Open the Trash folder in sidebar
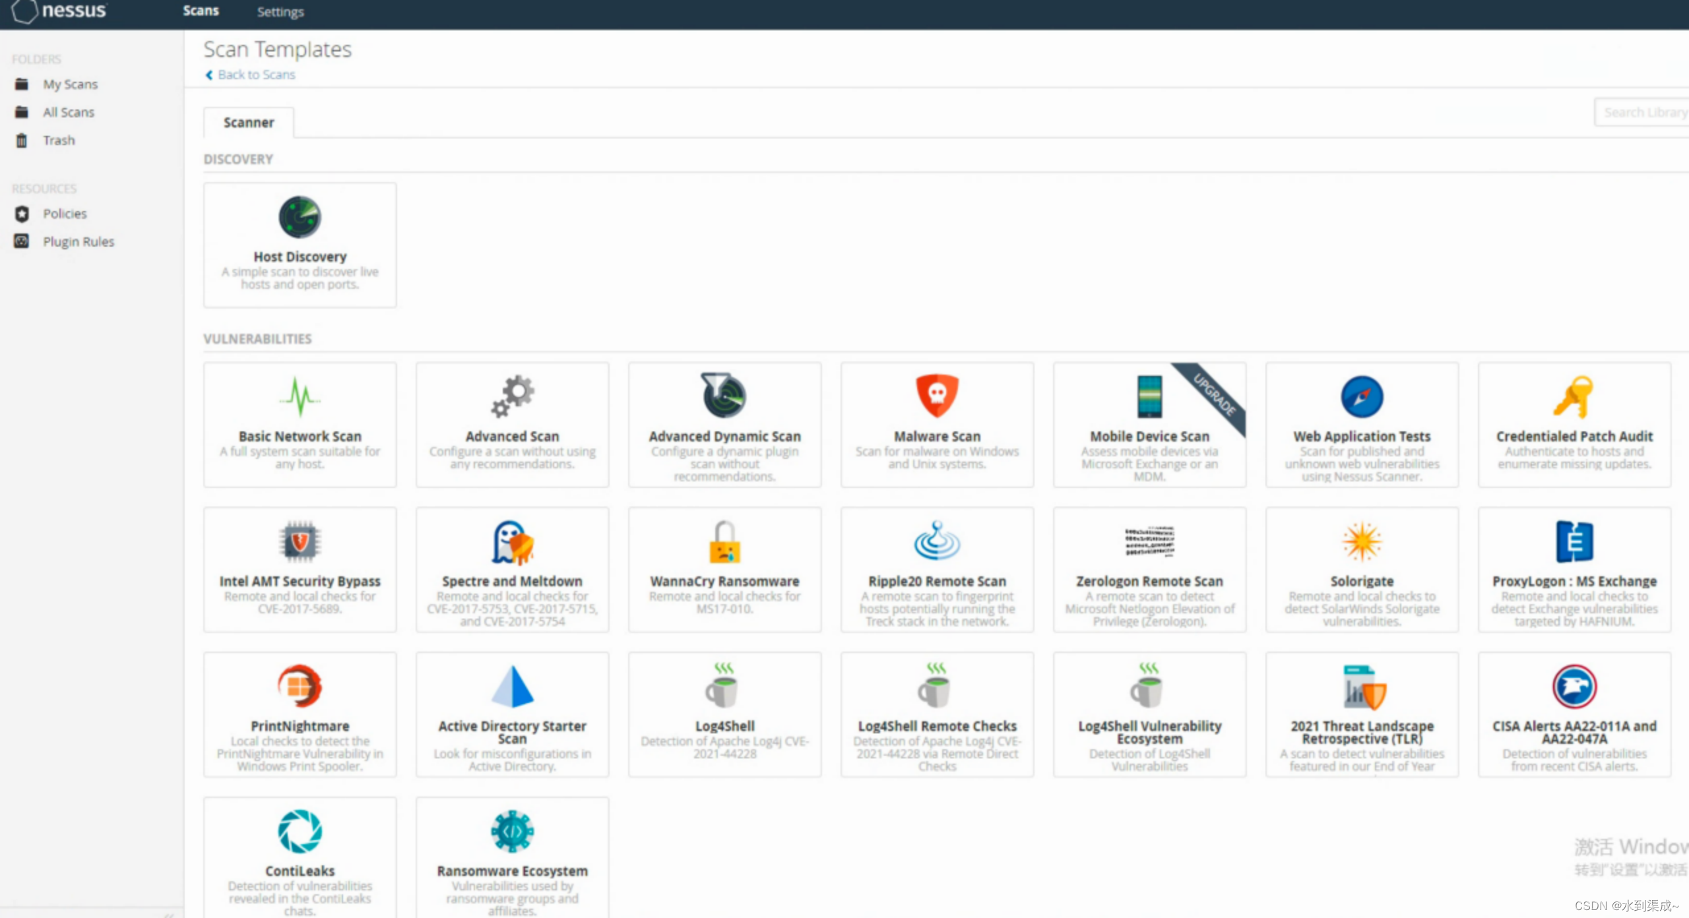 pyautogui.click(x=59, y=140)
